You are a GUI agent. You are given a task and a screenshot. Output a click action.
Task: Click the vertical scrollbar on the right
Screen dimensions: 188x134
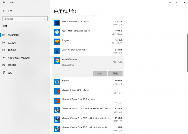(187, 53)
